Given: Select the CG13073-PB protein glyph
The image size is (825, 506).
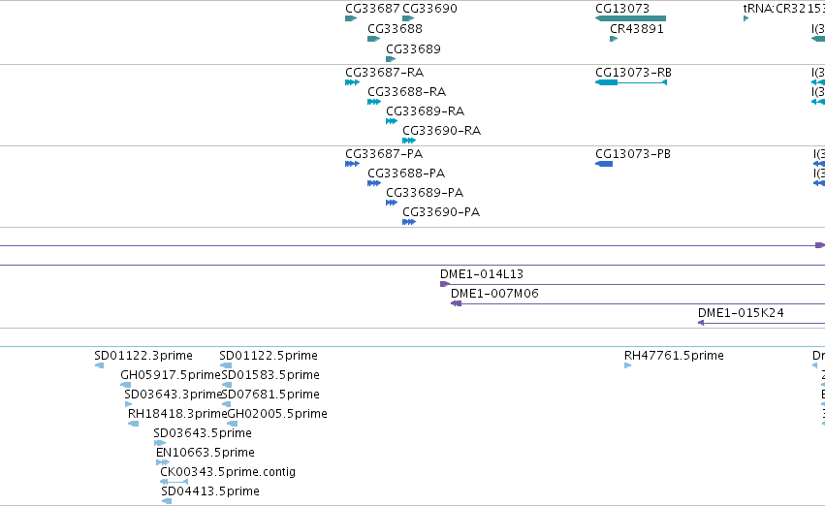Looking at the screenshot, I should coord(604,164).
